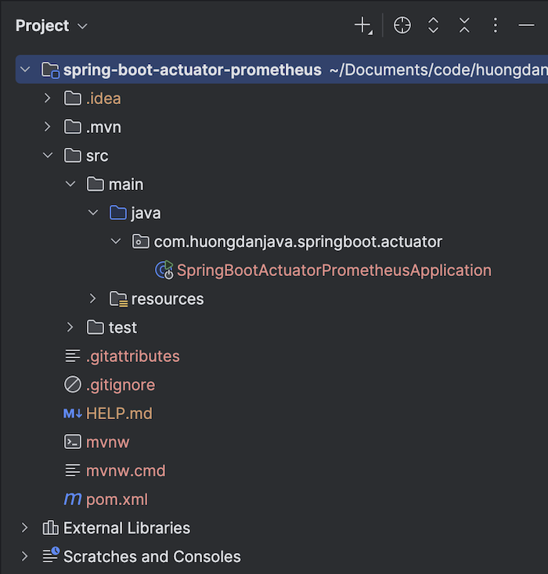
Task: Expand the resources folder
Action: tap(93, 299)
